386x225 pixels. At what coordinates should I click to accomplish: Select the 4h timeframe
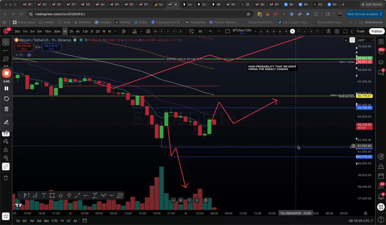point(78,31)
